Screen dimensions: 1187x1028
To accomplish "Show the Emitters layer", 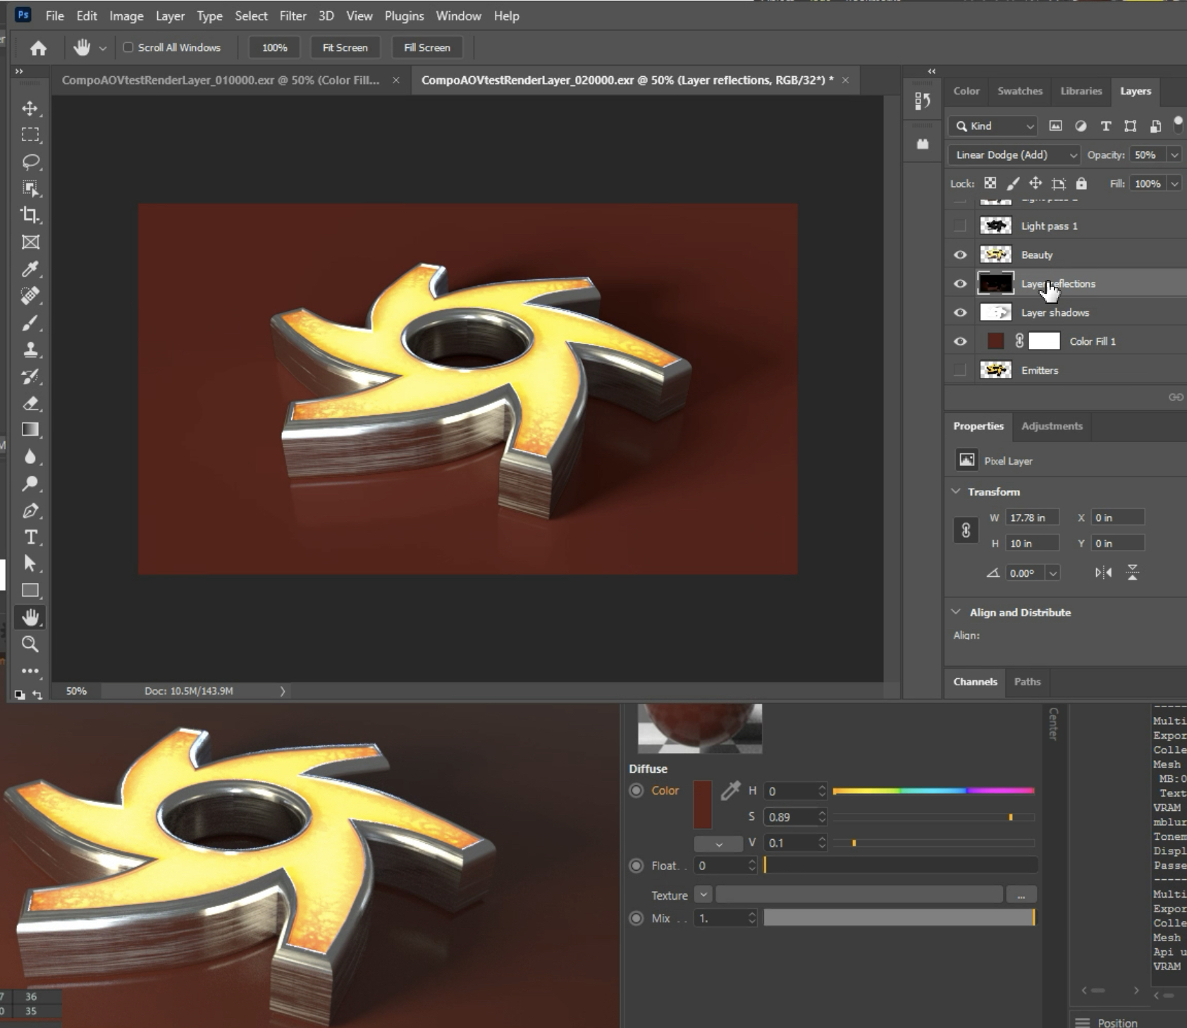I will 960,370.
